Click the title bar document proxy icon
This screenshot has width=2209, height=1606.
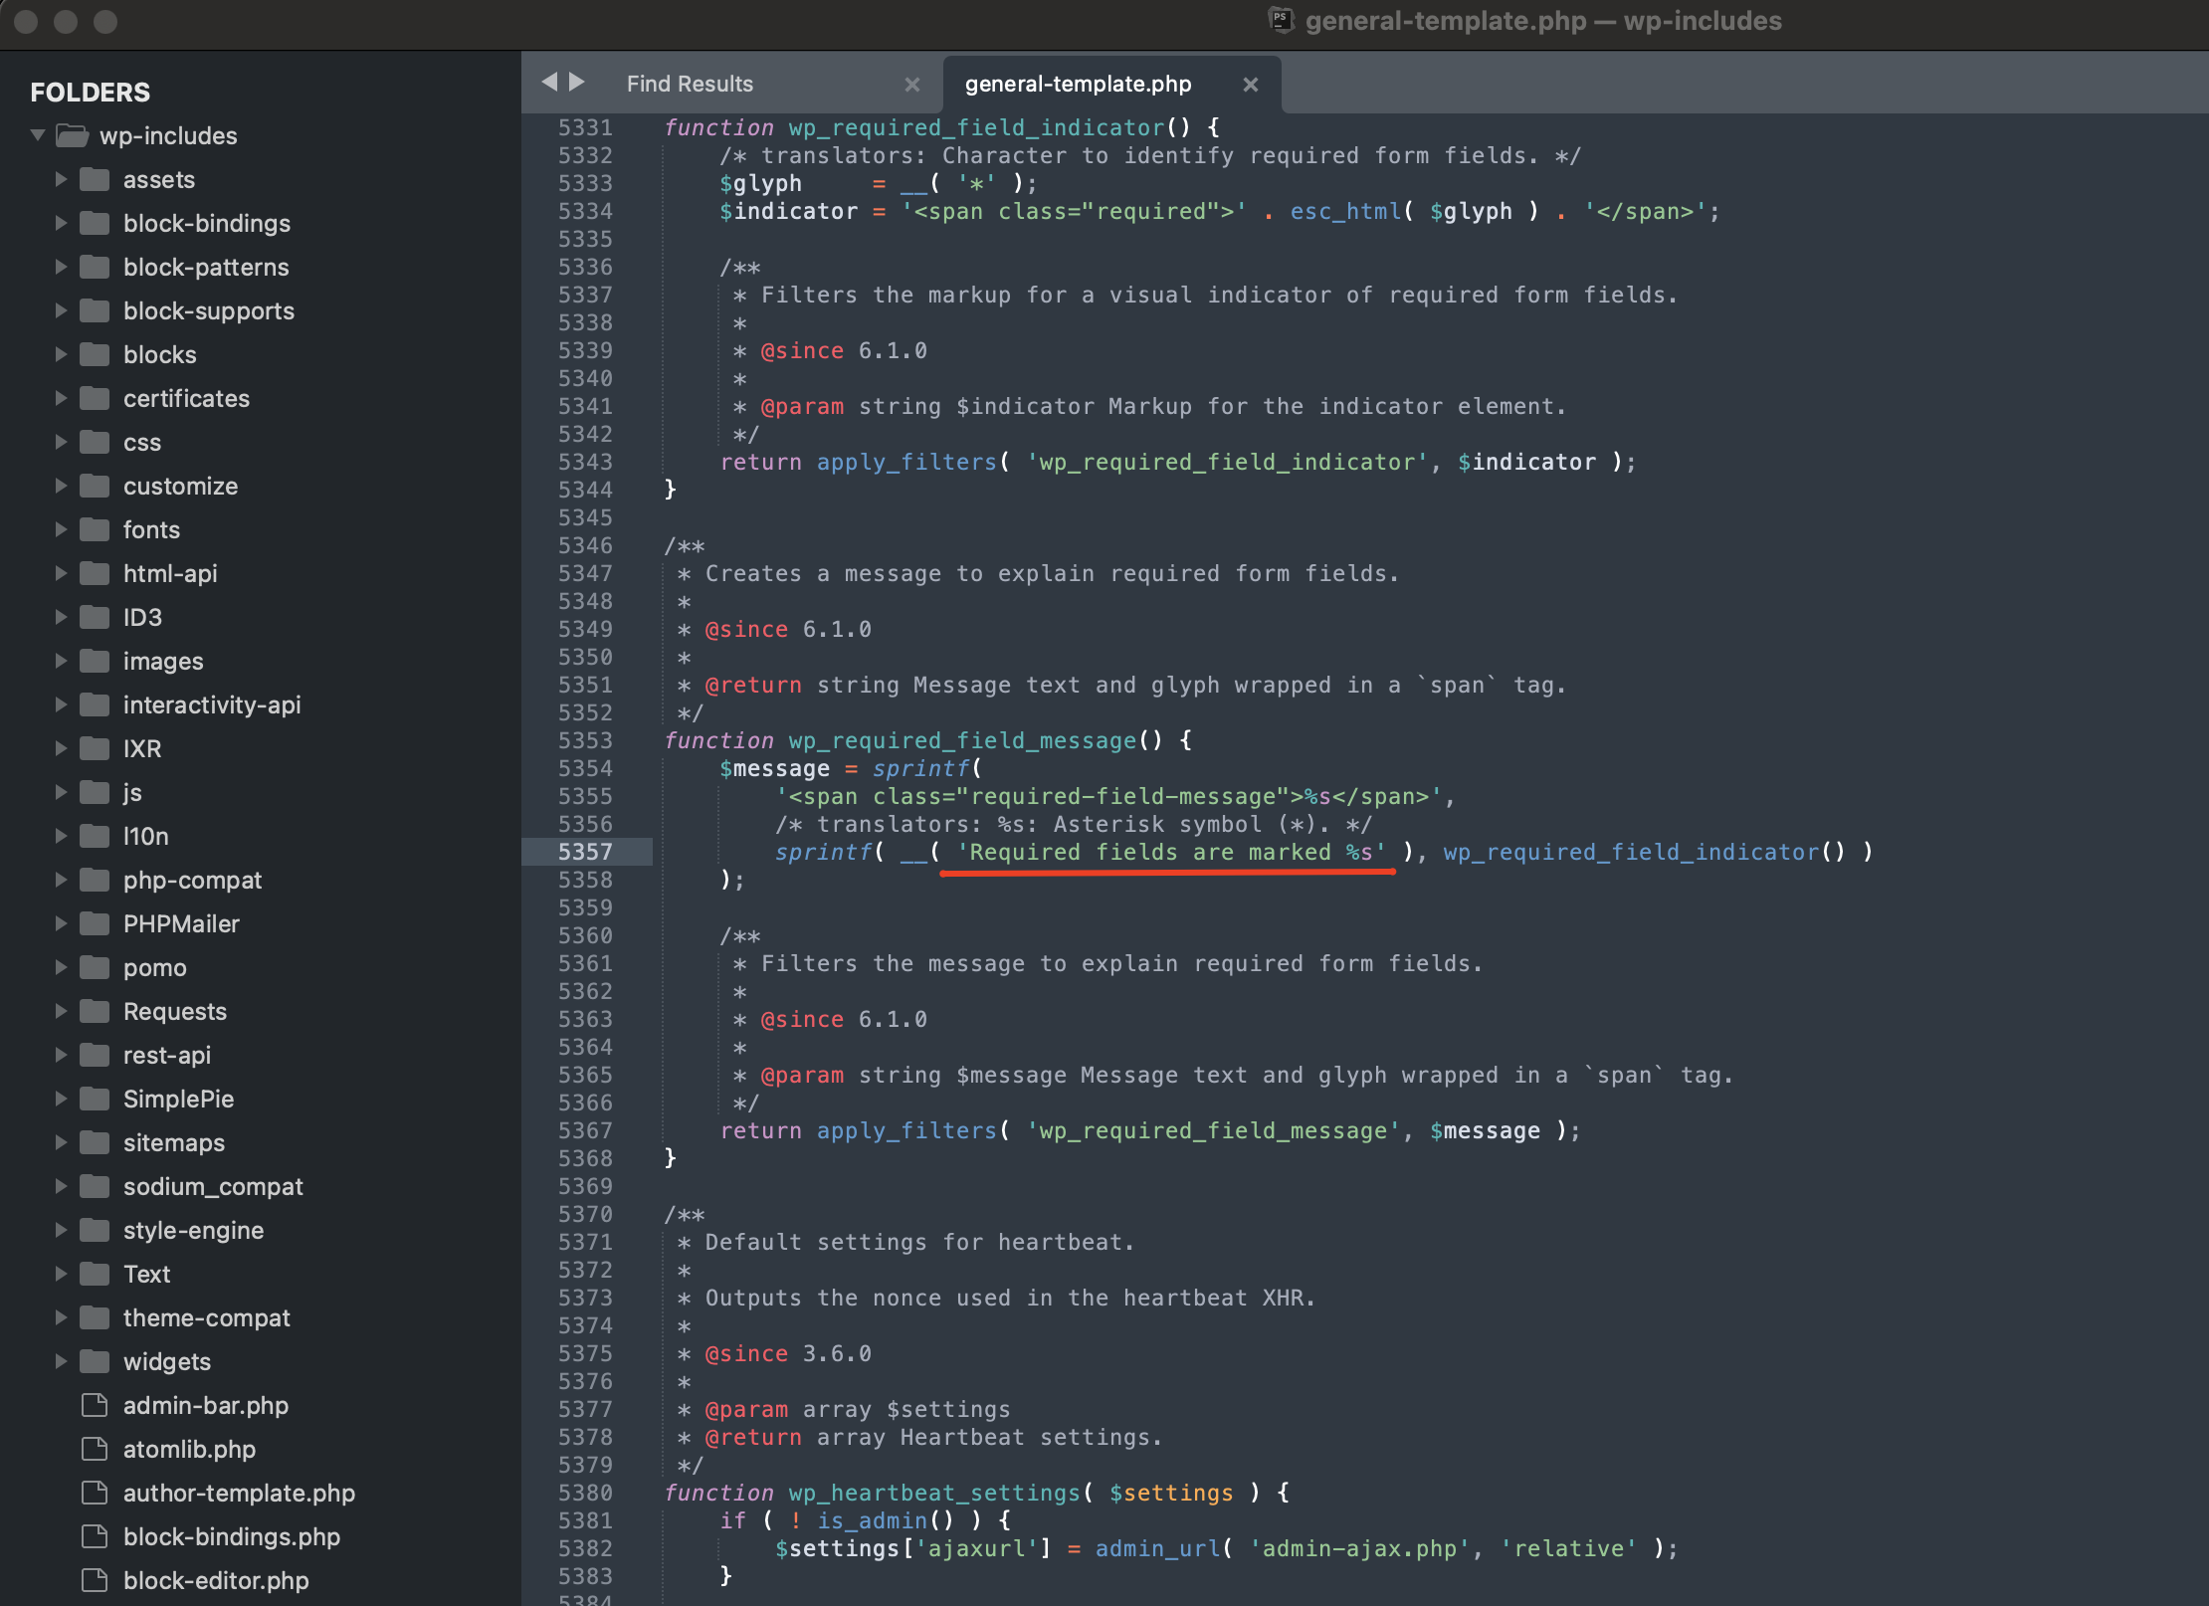point(1281,20)
